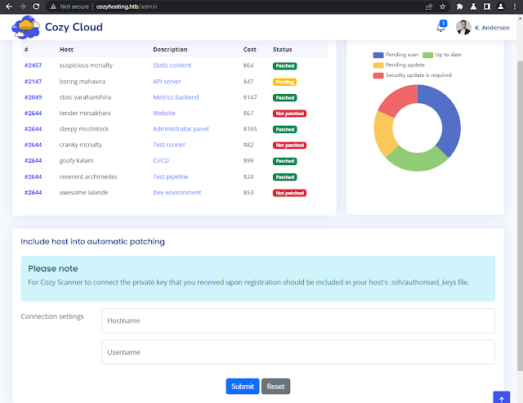Open the Test runner link
The height and width of the screenshot is (403, 523).
click(x=169, y=145)
